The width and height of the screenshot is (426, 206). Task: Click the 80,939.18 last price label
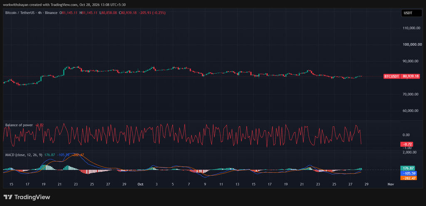pyautogui.click(x=410, y=77)
